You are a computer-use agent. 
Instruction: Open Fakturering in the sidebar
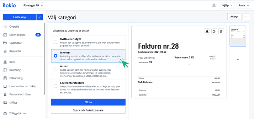16,78
